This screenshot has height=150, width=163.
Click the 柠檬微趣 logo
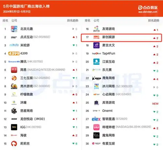pos(14,94)
